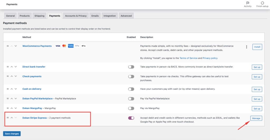The height and width of the screenshot is (140, 270).
Task: Open the Terms of Service link
Action: coord(188,58)
